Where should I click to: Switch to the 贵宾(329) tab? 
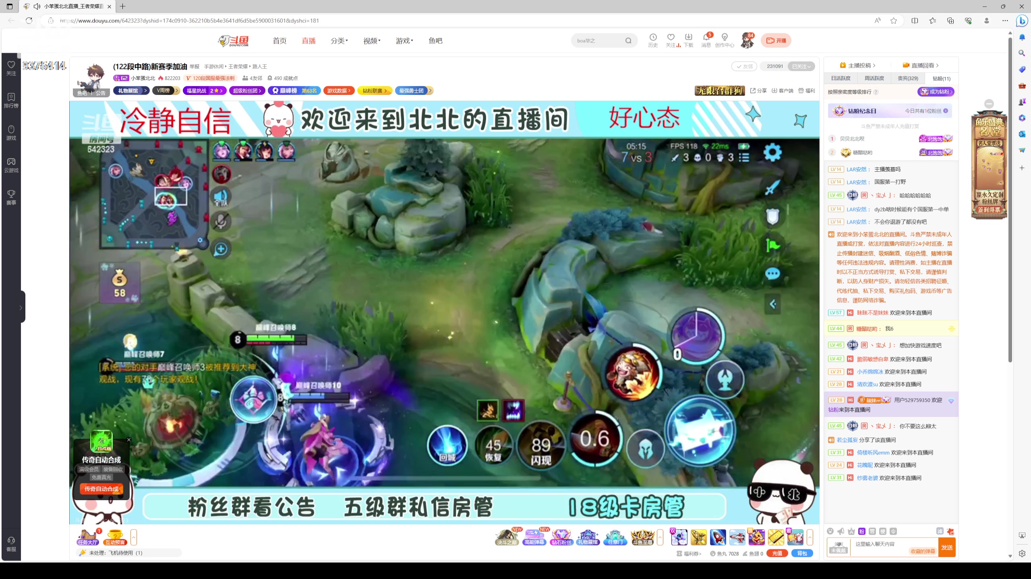[x=909, y=78]
